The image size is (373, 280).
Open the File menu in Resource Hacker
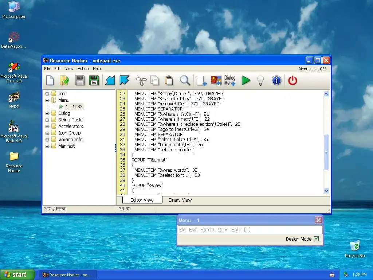click(47, 69)
